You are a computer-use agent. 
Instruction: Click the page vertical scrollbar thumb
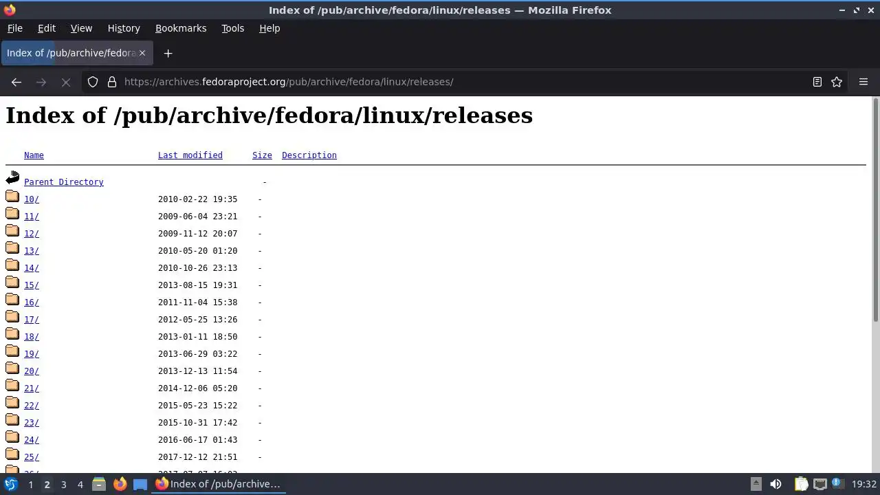click(x=875, y=210)
